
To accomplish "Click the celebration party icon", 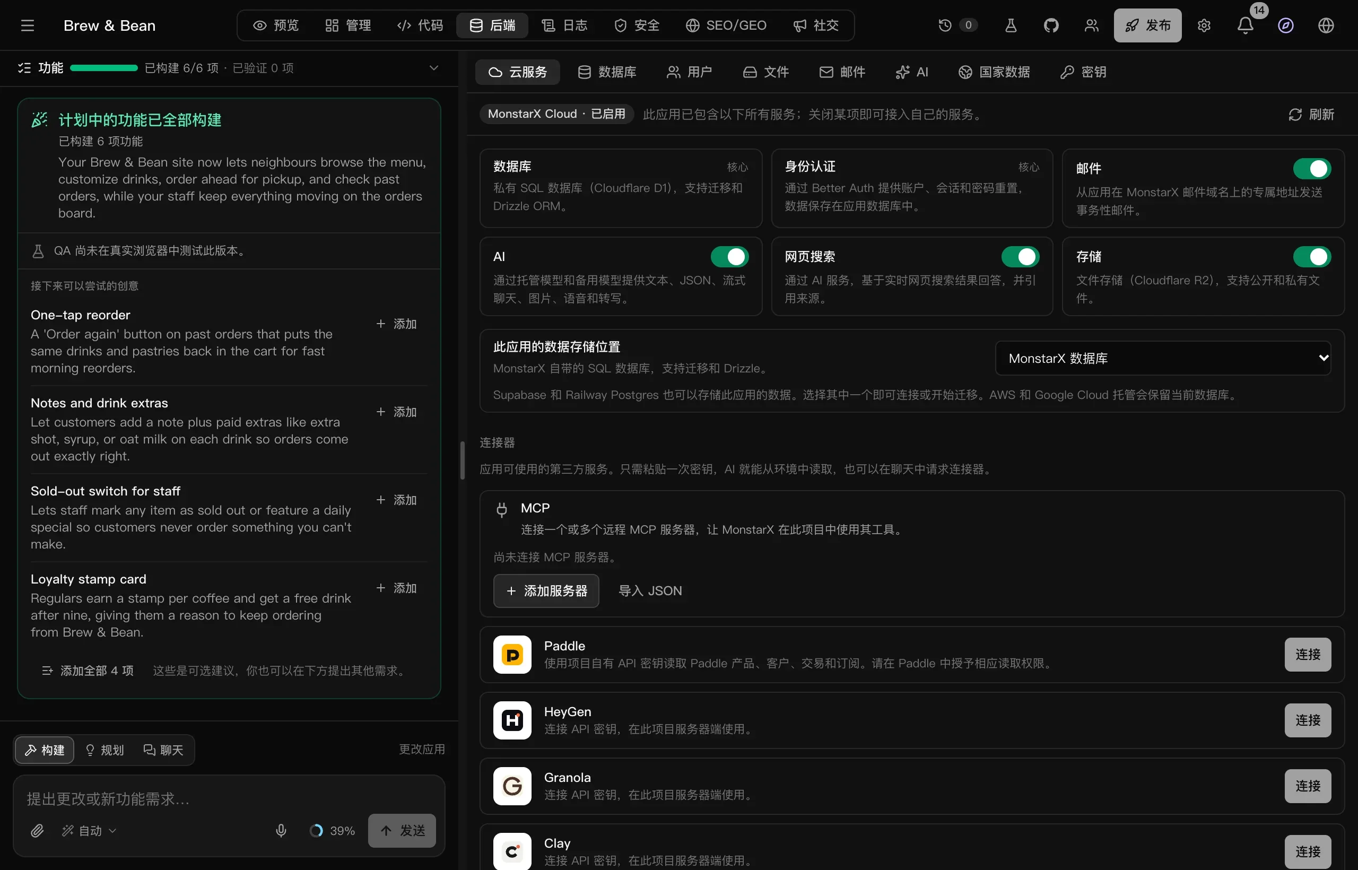I will [40, 120].
